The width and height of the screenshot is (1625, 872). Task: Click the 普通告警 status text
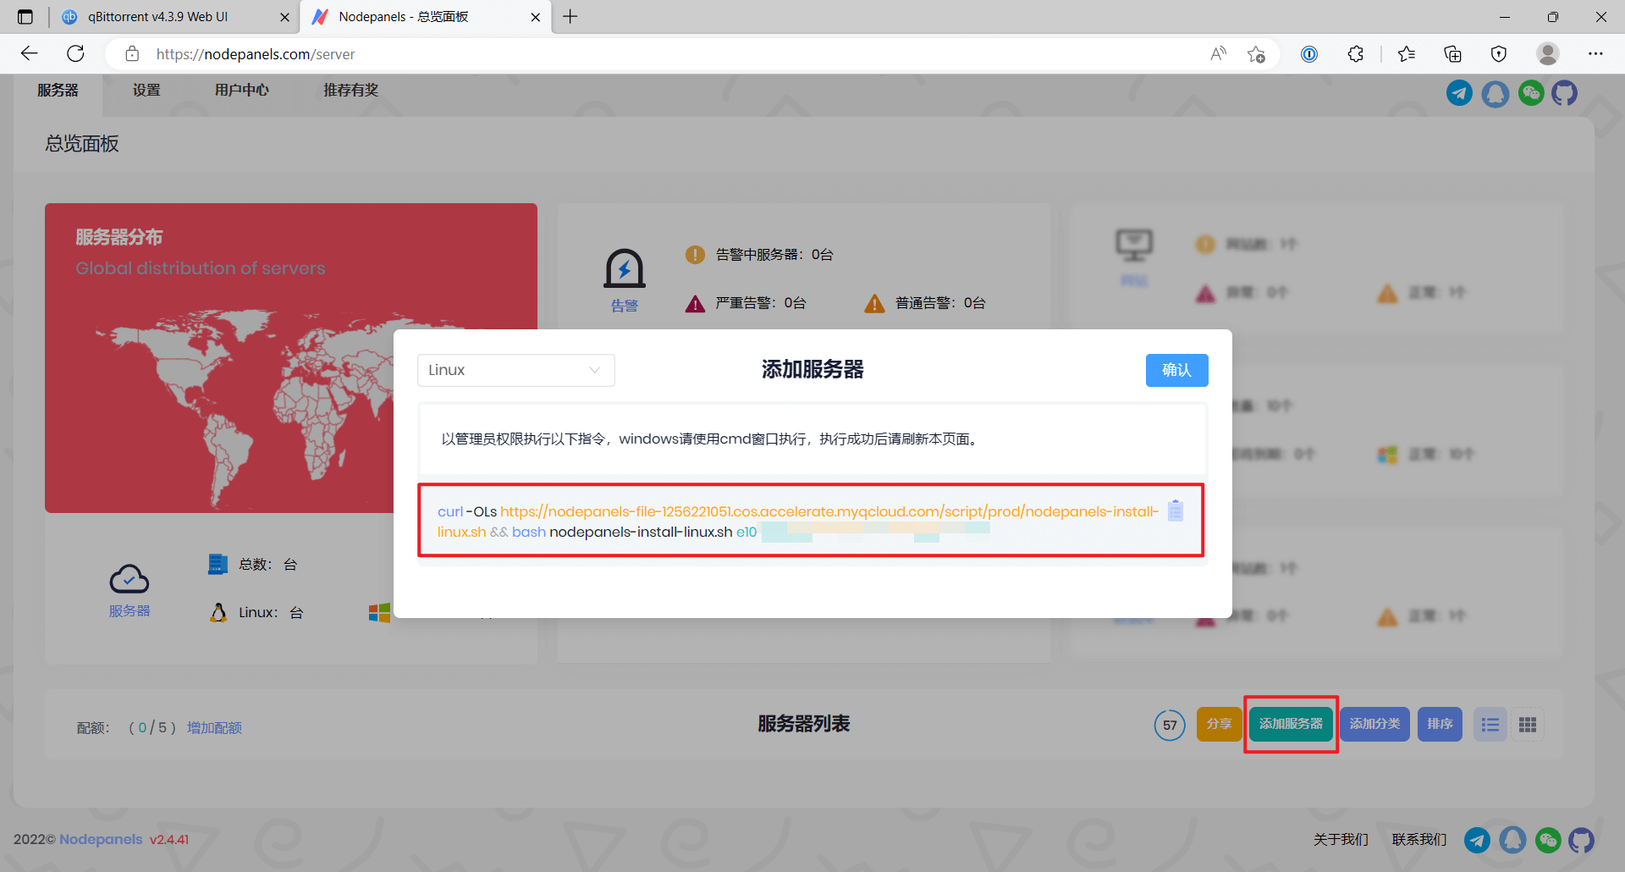point(940,303)
